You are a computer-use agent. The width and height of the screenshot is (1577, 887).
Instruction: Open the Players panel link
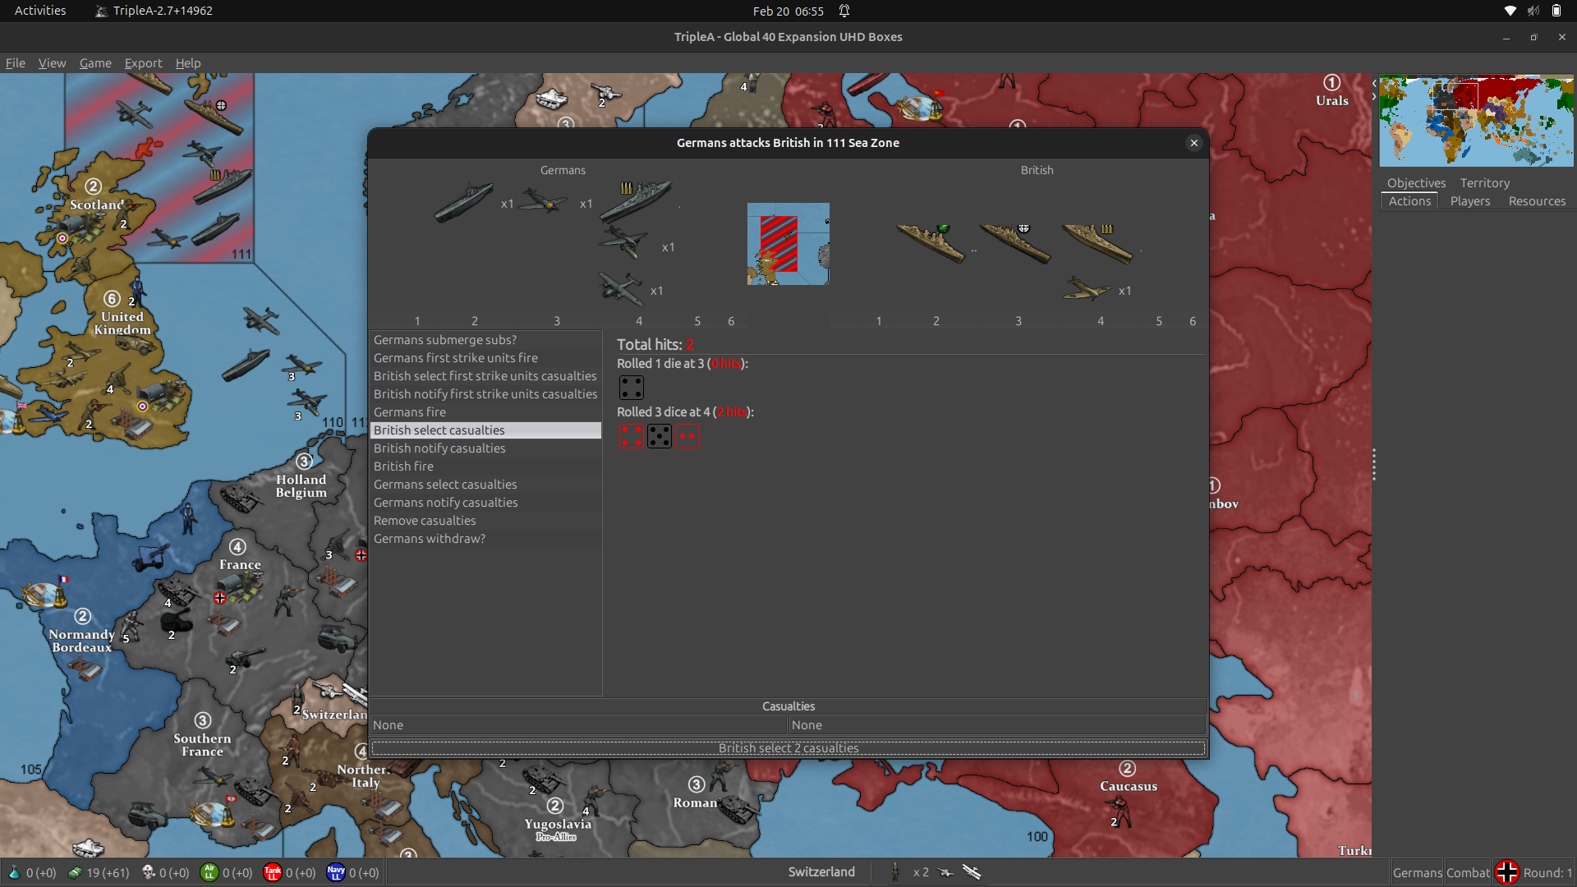(1469, 201)
